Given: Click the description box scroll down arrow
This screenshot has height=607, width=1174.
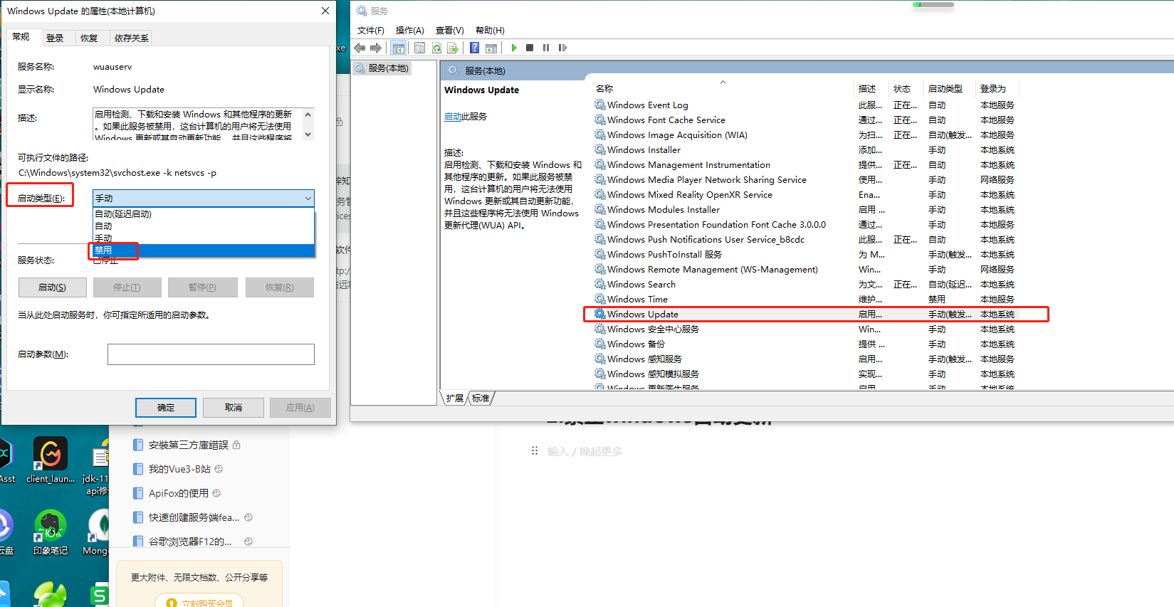Looking at the screenshot, I should click(308, 134).
